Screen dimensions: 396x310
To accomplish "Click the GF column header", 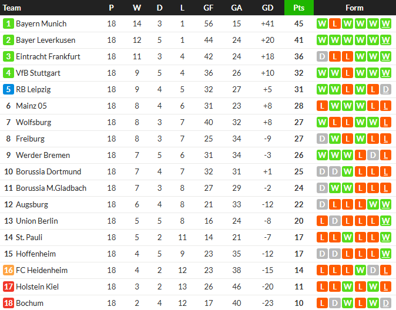I will (209, 8).
